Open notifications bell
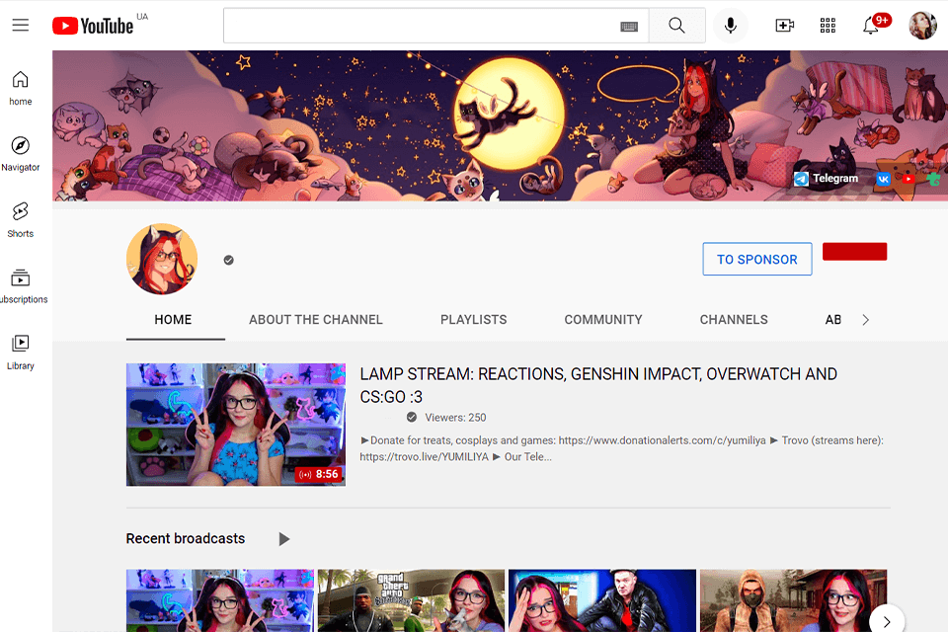 (x=871, y=26)
